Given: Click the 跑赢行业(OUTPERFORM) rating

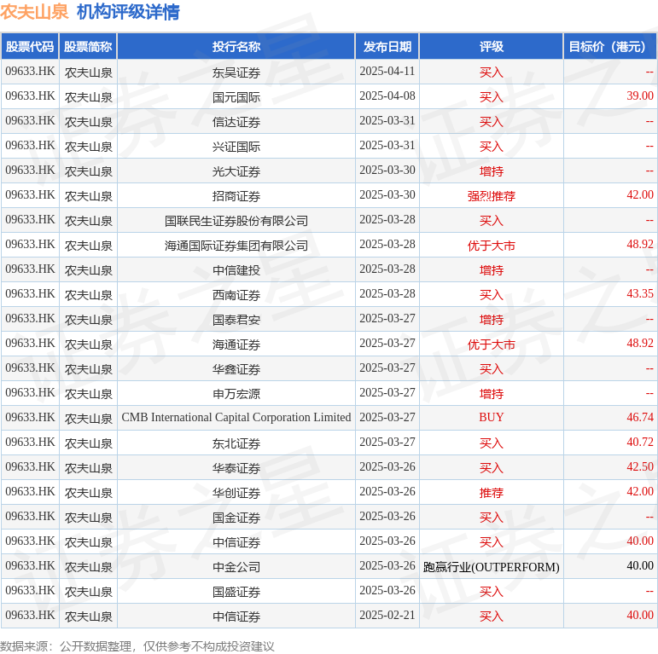Looking at the screenshot, I should click(492, 567).
